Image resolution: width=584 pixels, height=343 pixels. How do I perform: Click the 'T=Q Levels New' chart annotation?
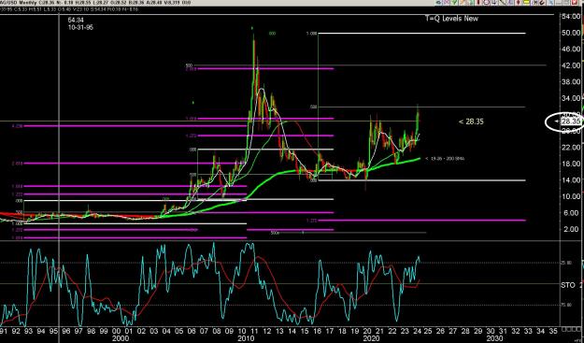[451, 19]
